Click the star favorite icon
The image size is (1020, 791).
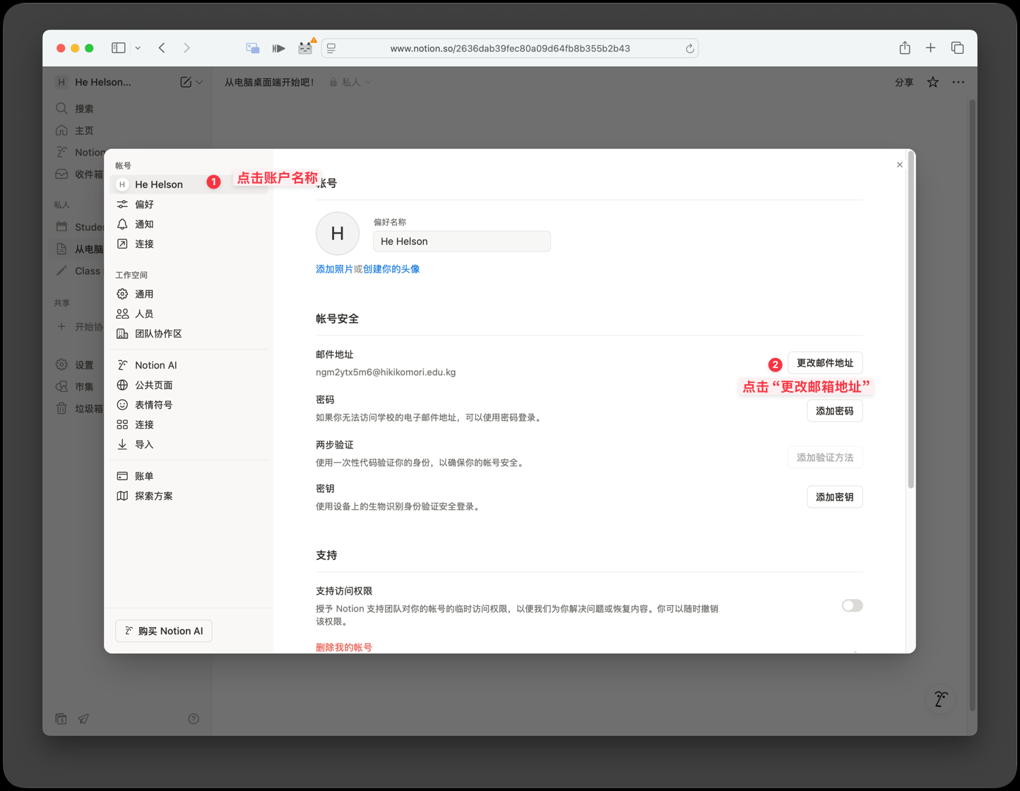(932, 83)
